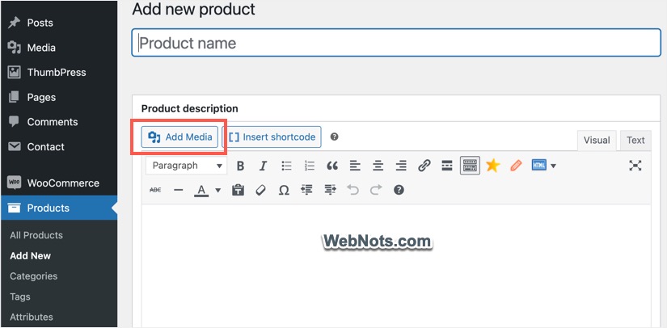The height and width of the screenshot is (328, 667).
Task: Toggle paste as text mode
Action: 238,191
